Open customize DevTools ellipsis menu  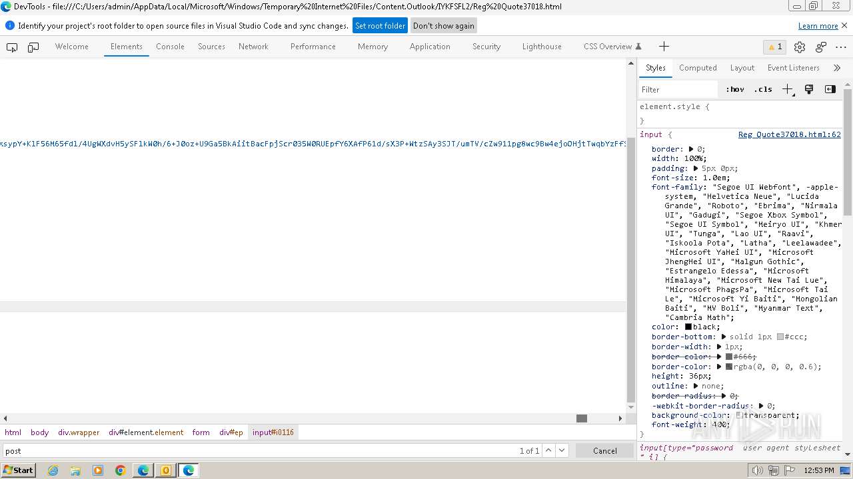(841, 47)
